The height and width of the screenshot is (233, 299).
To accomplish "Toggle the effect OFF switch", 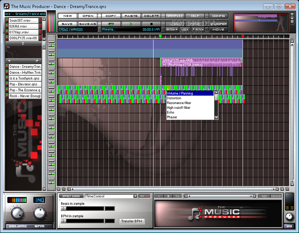I will pyautogui.click(x=144, y=196).
